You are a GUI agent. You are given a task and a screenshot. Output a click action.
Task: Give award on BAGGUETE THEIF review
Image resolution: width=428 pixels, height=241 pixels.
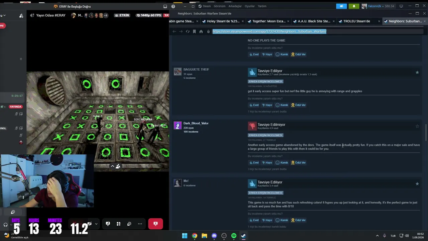[x=298, y=105]
